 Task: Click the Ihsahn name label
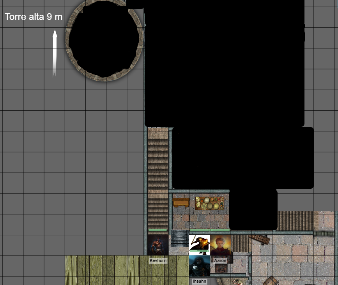pyautogui.click(x=199, y=281)
